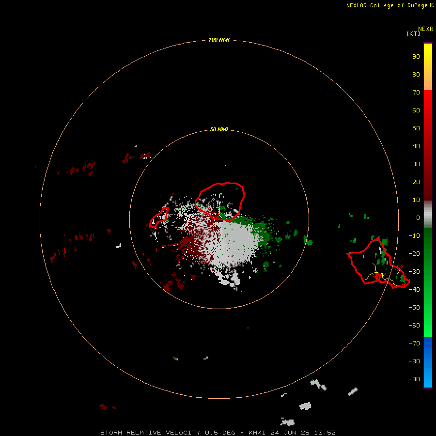Click the 80 value on the velocity scale

point(416,74)
